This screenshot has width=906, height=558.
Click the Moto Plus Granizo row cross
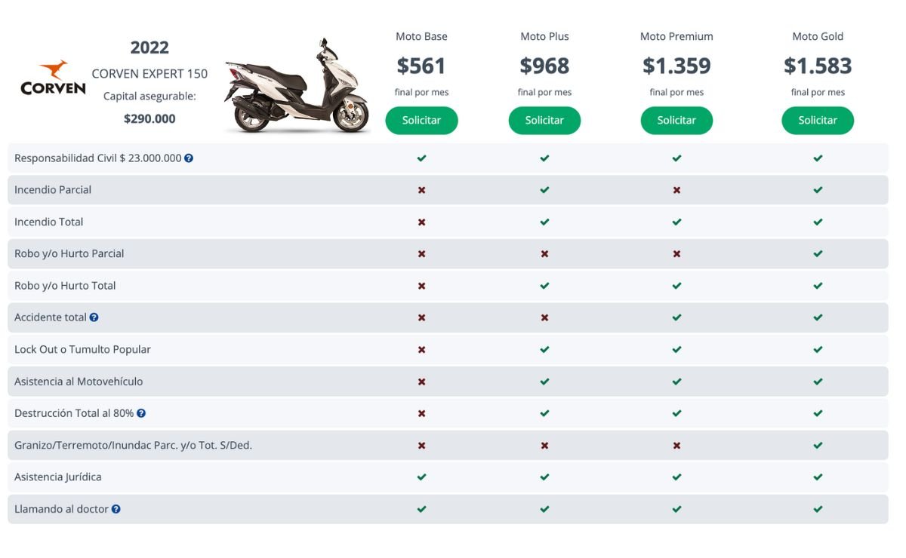coord(544,446)
